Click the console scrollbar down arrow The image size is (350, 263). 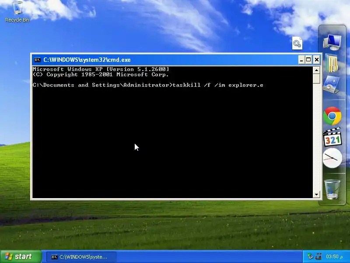pos(316,194)
